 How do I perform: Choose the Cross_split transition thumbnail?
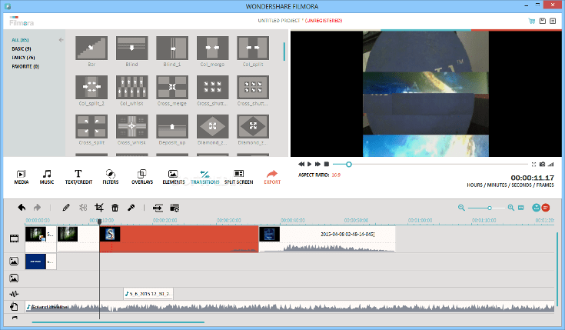tap(91, 127)
